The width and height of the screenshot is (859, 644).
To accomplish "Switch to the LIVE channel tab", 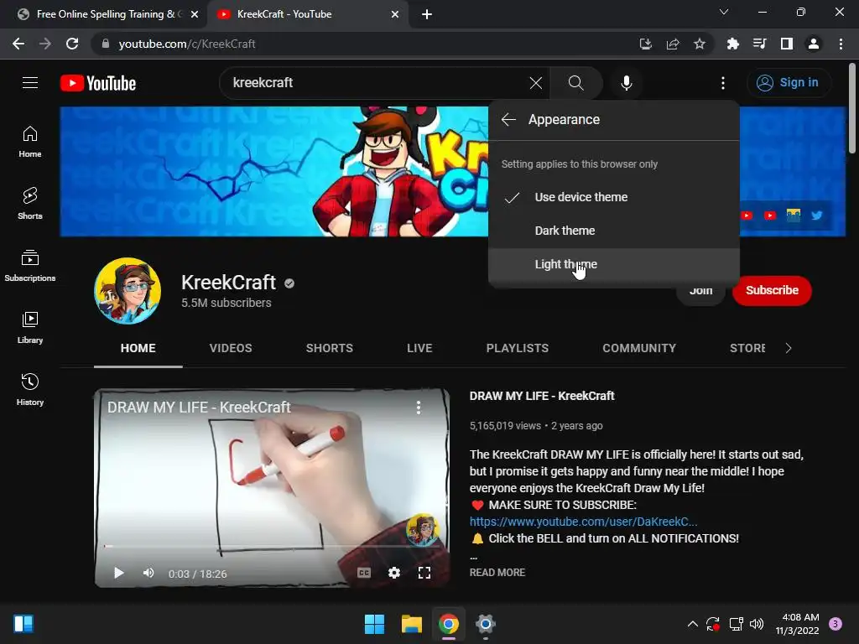I will tap(419, 348).
